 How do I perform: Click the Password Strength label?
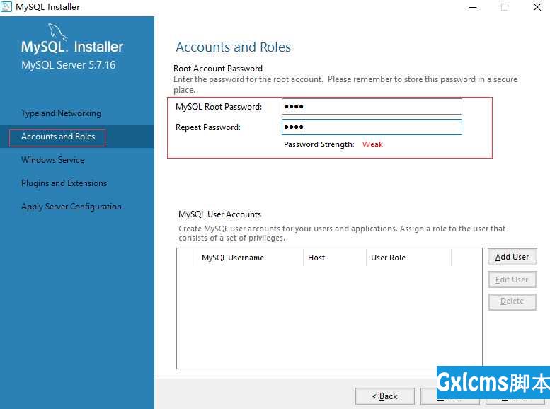click(x=319, y=144)
